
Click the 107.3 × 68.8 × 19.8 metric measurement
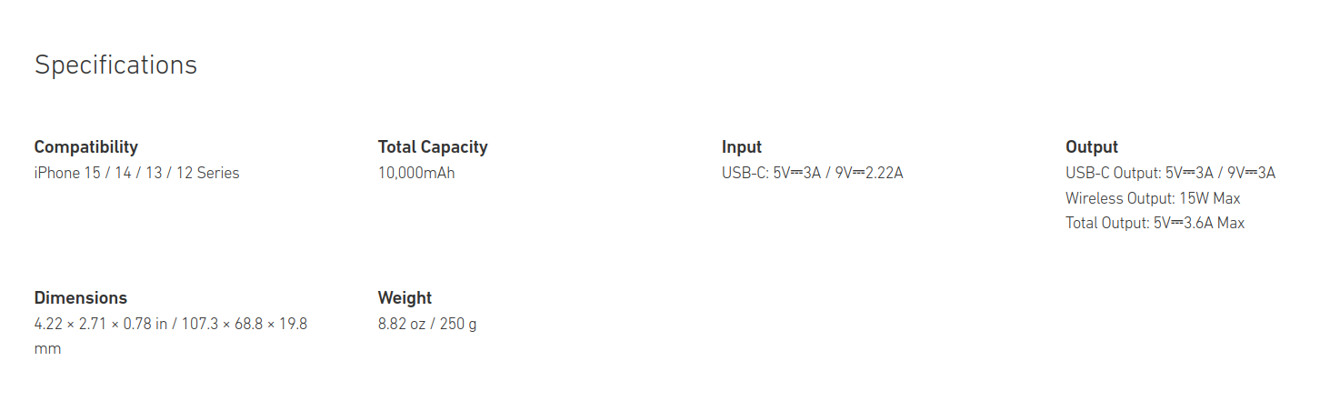pyautogui.click(x=247, y=324)
